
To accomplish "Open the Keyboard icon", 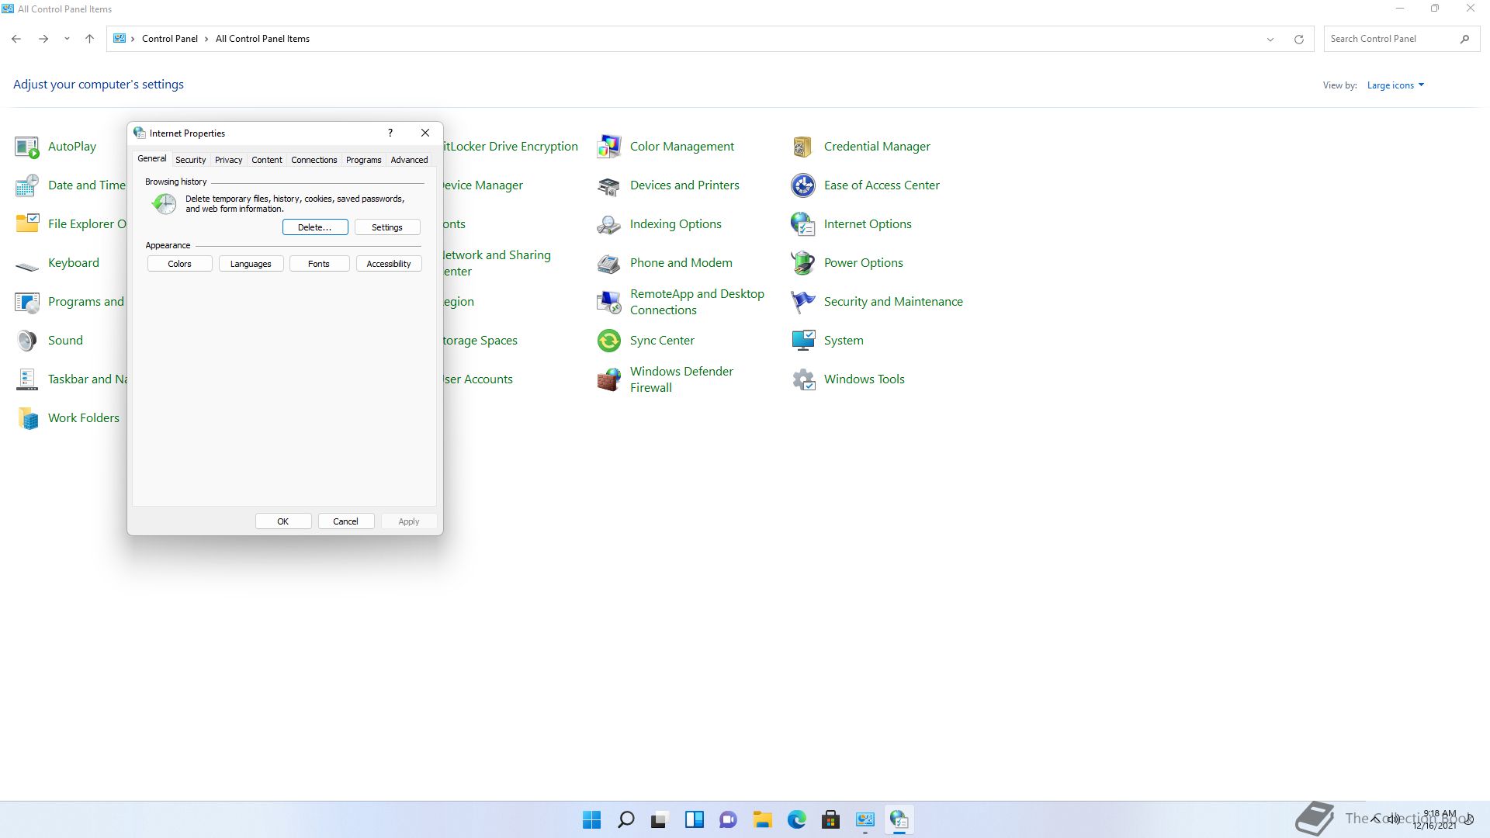I will (x=27, y=266).
